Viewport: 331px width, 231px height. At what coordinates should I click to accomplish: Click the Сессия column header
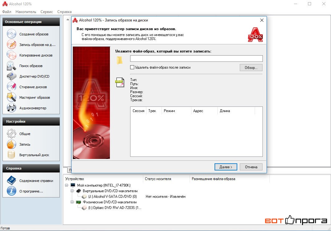click(138, 111)
